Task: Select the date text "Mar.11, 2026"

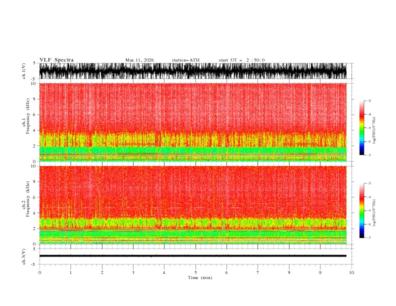Action: pyautogui.click(x=139, y=60)
